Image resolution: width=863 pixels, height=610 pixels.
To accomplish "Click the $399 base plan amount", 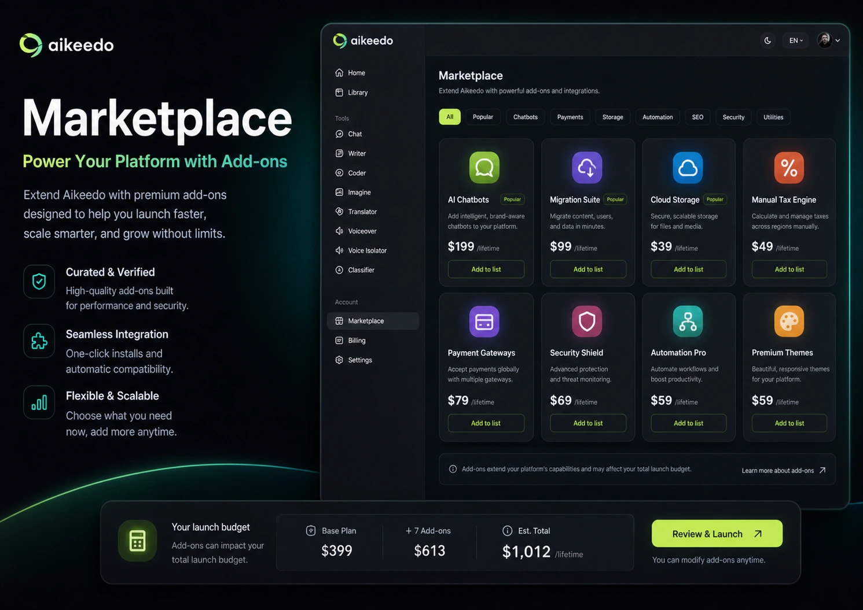I will pyautogui.click(x=337, y=550).
